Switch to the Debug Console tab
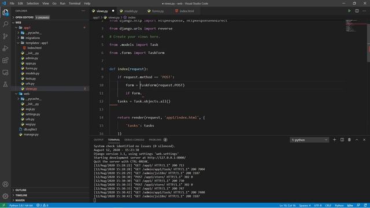This screenshot has width=370, height=208. (134, 140)
